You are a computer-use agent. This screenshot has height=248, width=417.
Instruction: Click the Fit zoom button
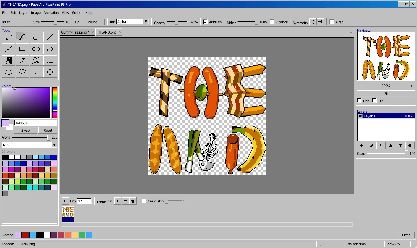coord(386,94)
